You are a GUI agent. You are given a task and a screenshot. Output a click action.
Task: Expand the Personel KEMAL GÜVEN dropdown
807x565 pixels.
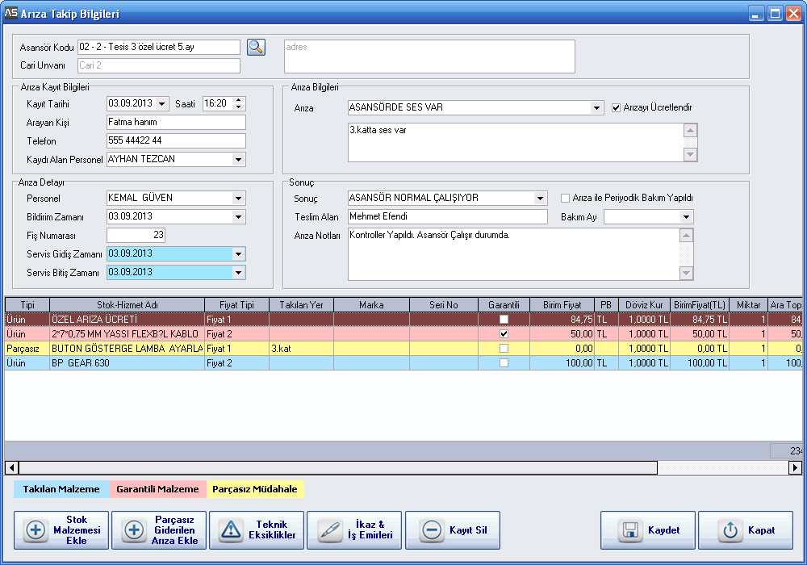click(x=238, y=198)
